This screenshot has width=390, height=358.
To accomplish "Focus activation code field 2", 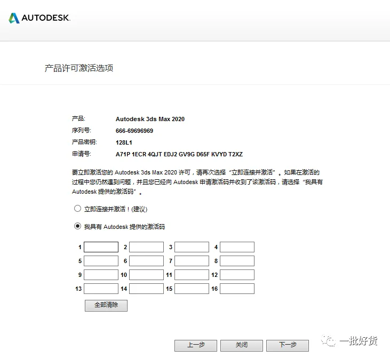I will (x=147, y=247).
